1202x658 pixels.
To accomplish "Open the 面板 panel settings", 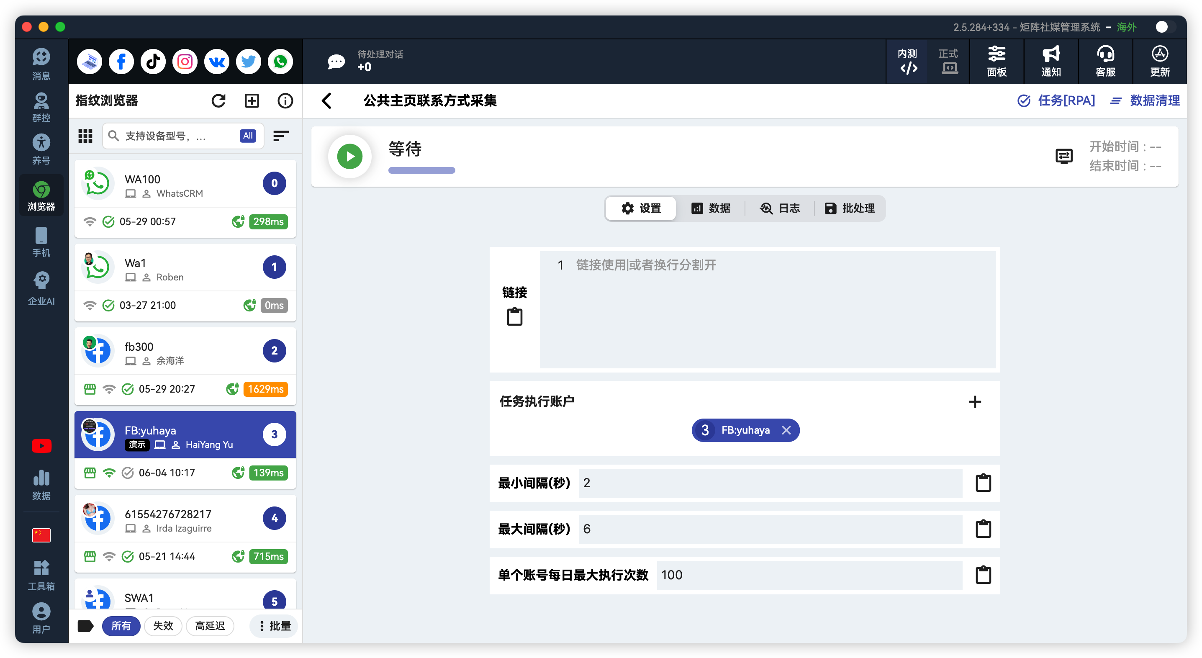I will [996, 62].
